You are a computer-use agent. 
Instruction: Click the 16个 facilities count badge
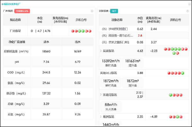click(x=114, y=11)
